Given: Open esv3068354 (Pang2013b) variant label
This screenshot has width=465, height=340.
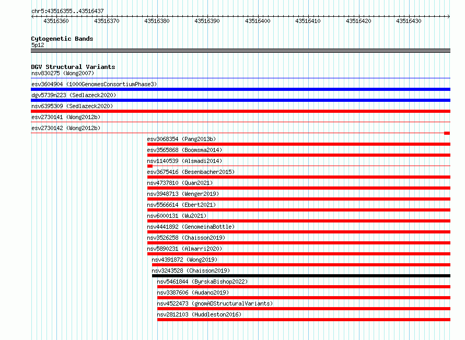Looking at the screenshot, I should pos(181,139).
